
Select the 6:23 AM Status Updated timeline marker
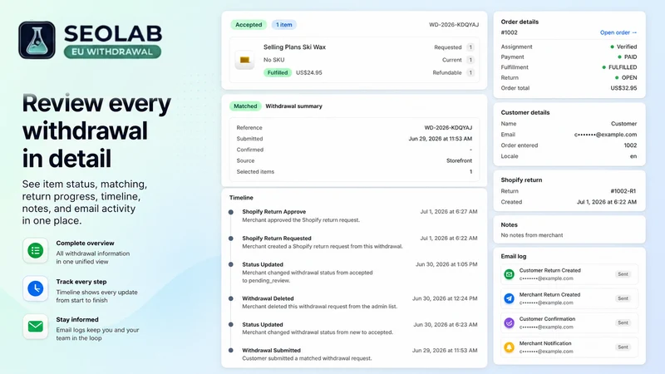231,324
